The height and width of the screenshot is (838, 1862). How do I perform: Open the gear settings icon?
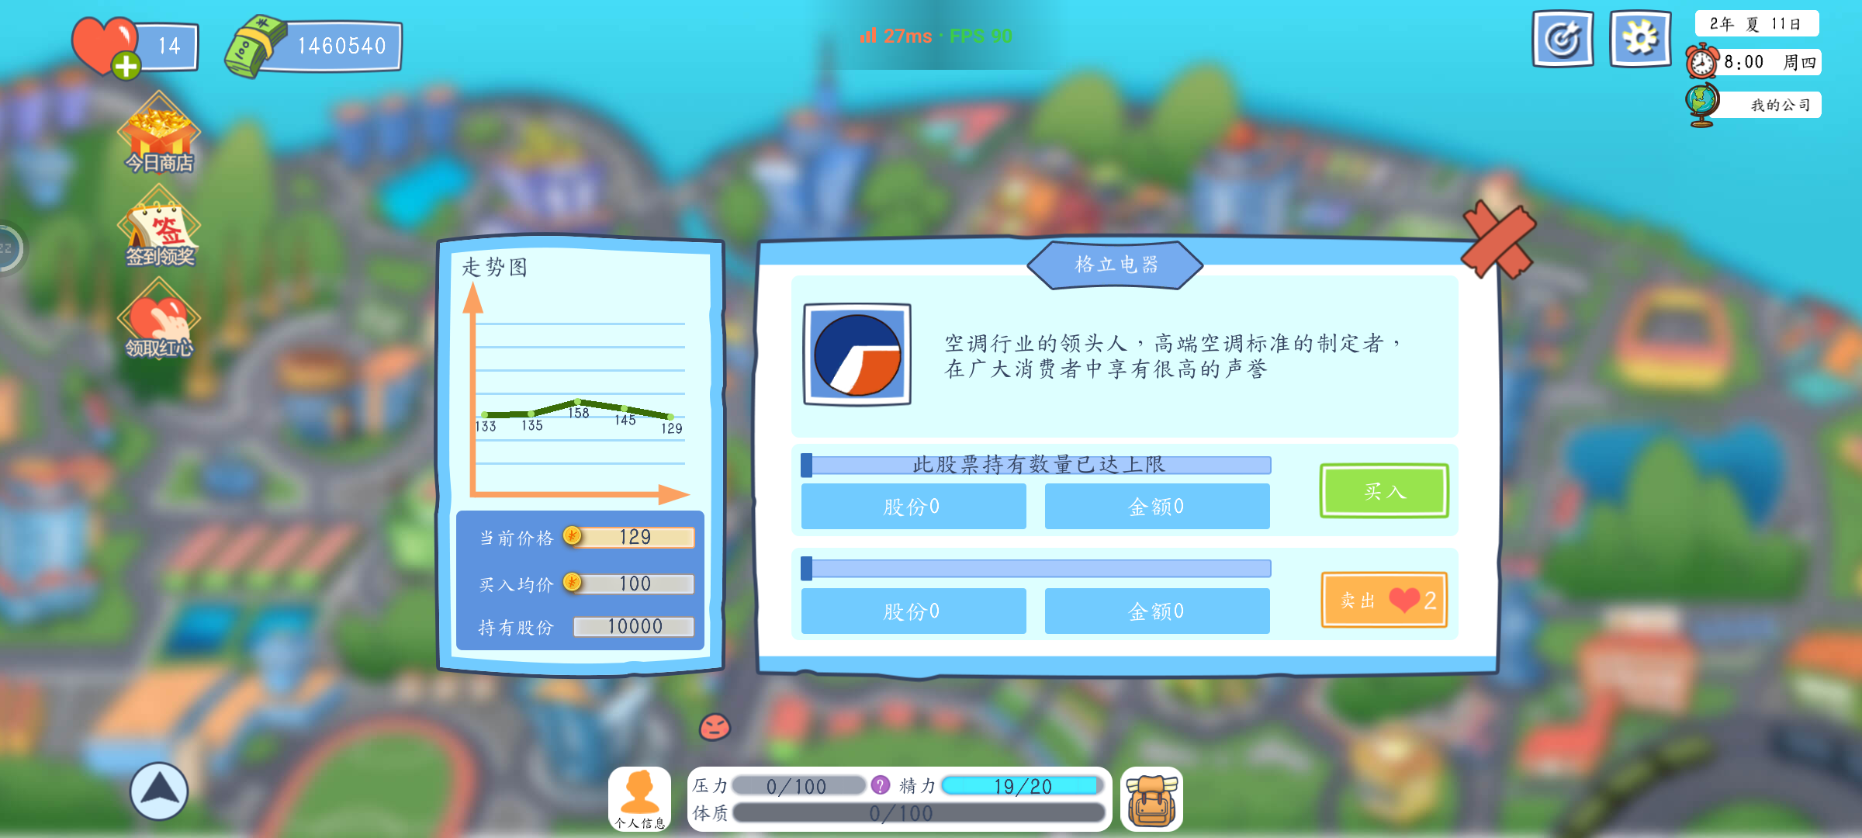point(1640,39)
